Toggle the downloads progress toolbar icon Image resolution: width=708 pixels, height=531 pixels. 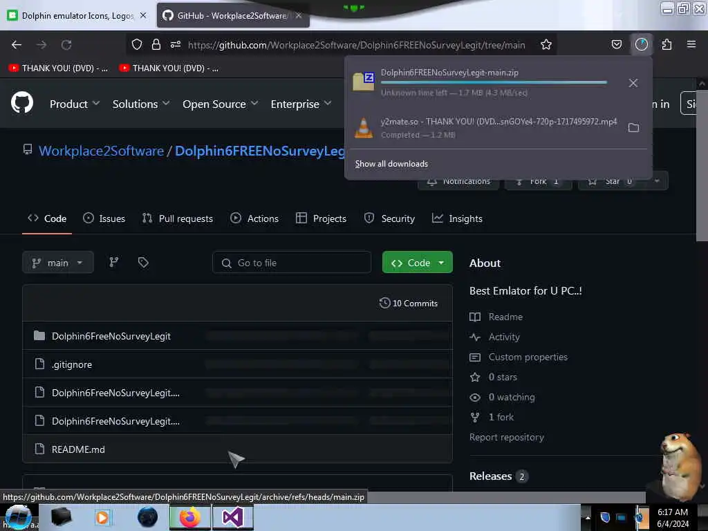(641, 44)
